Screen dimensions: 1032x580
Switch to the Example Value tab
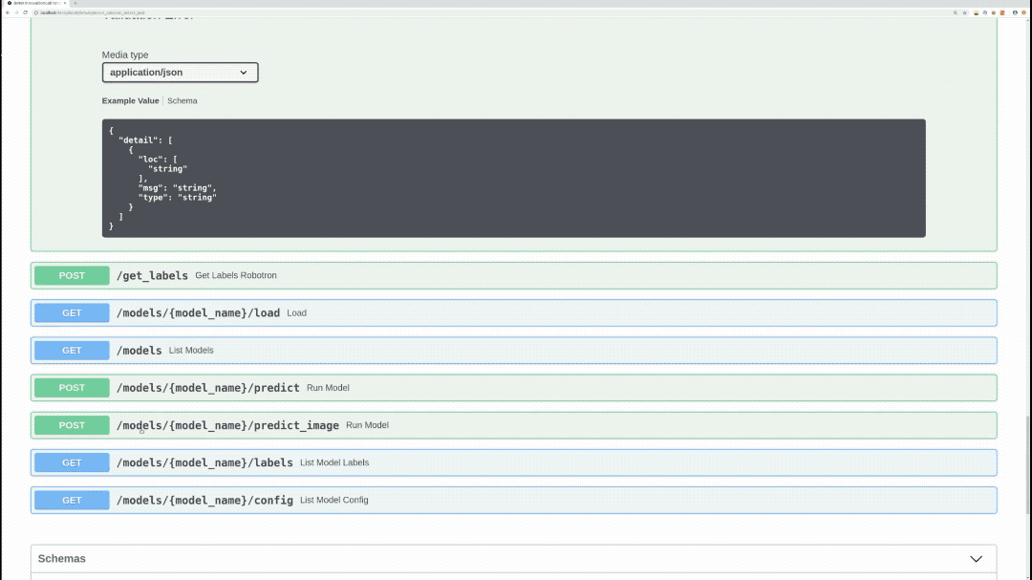[130, 100]
